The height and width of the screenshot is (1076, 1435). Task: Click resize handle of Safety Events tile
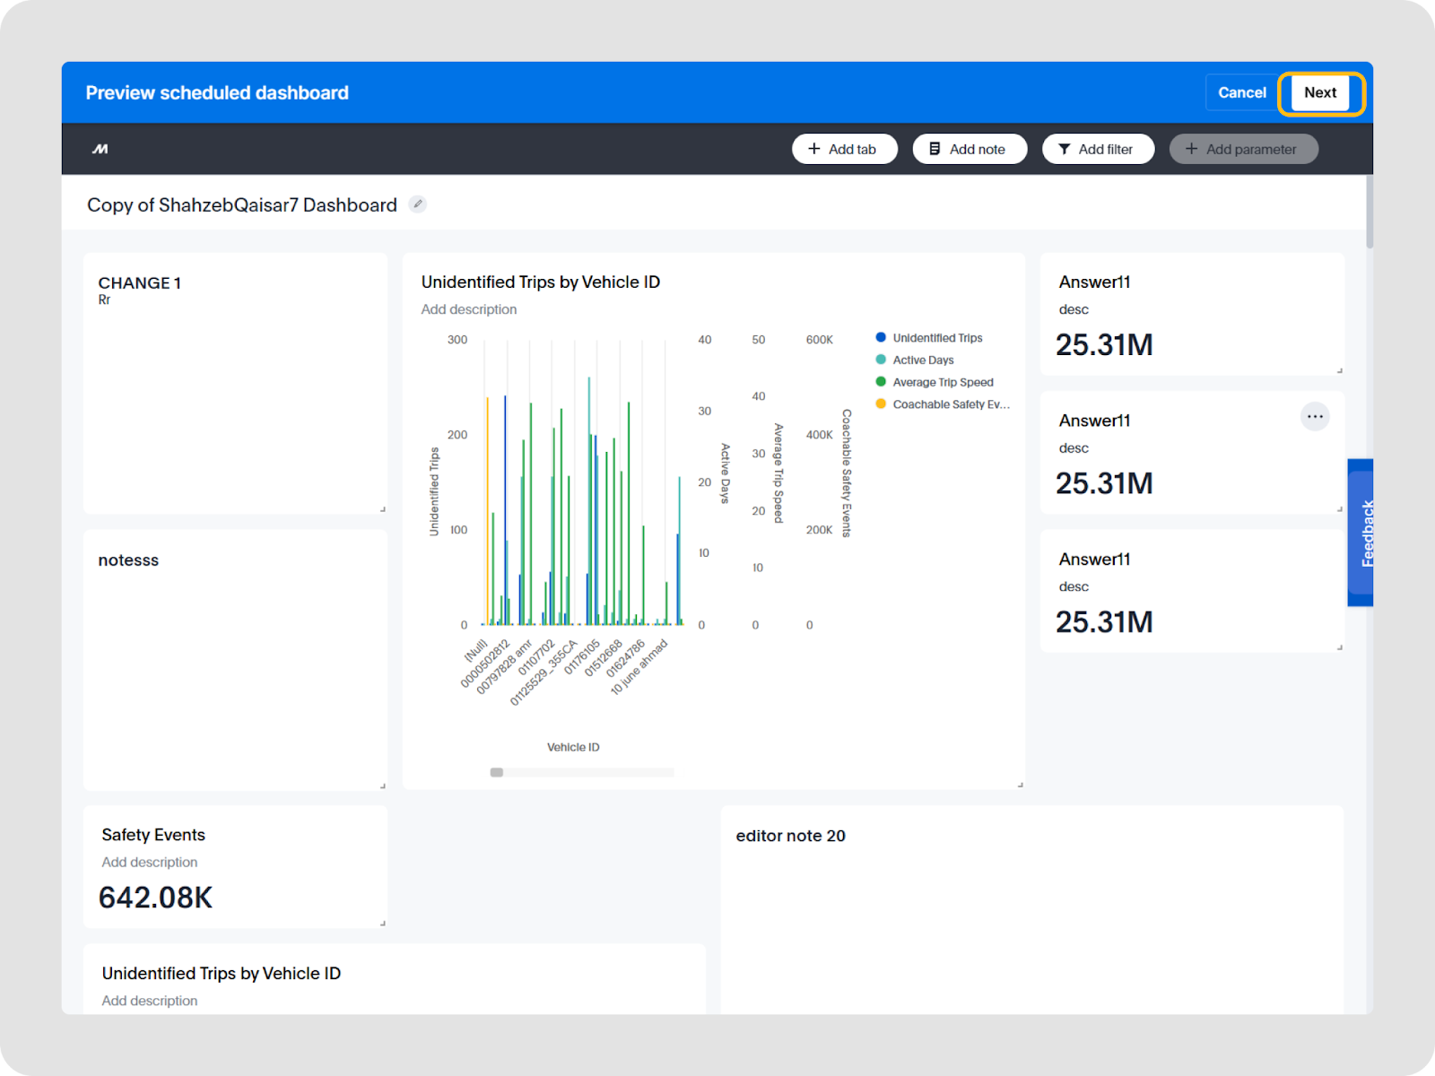(x=383, y=924)
